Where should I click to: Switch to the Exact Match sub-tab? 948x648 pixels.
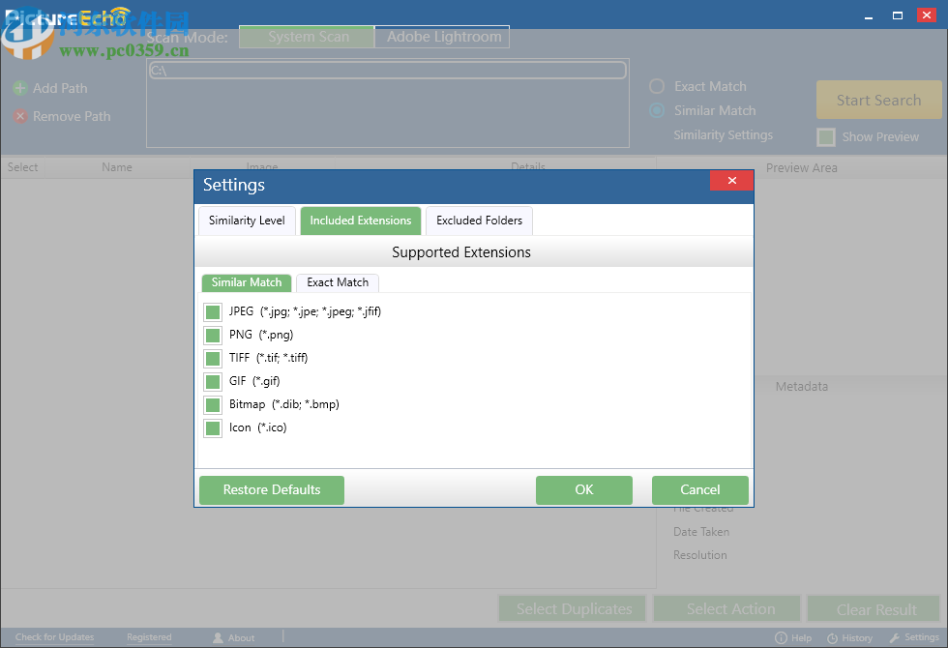[x=338, y=282]
